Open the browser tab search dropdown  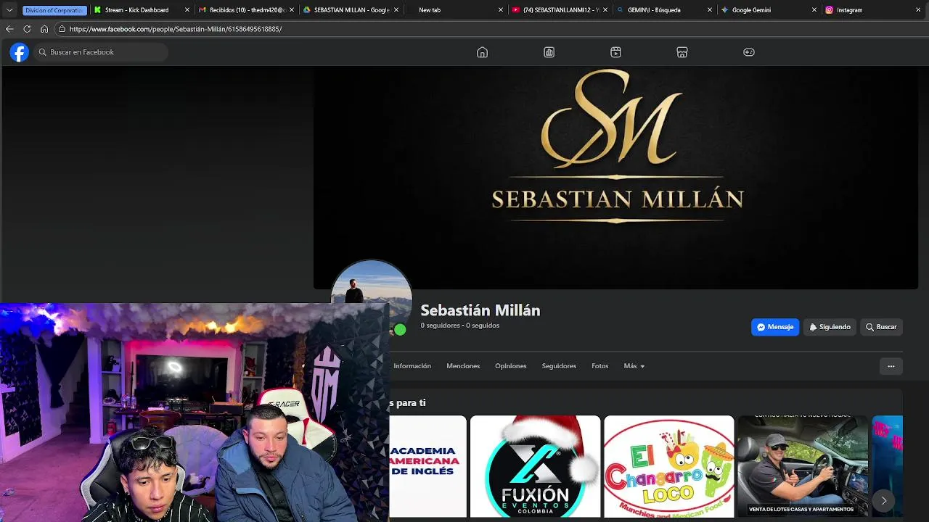pyautogui.click(x=9, y=10)
